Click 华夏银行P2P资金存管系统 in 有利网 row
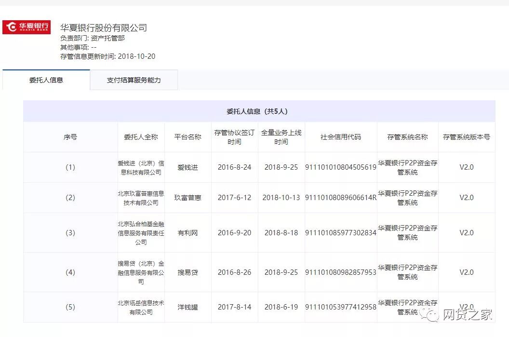The image size is (509, 337). click(x=407, y=233)
